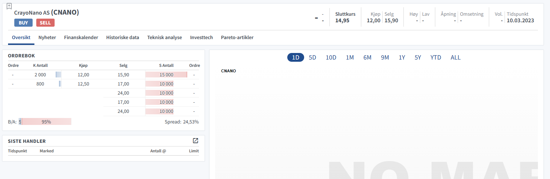This screenshot has width=550, height=179.
Task: Bookmark CrayoNano stock with the watchlist icon
Action: pyautogui.click(x=9, y=6)
